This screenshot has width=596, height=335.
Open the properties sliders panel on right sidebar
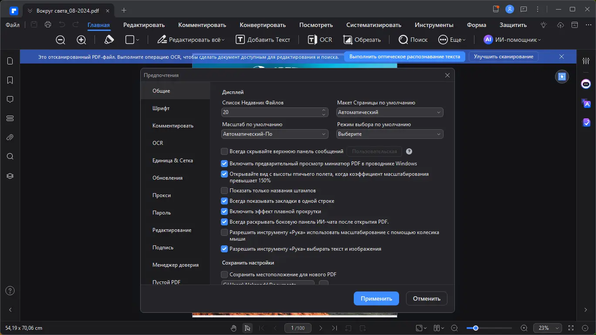coord(586,61)
